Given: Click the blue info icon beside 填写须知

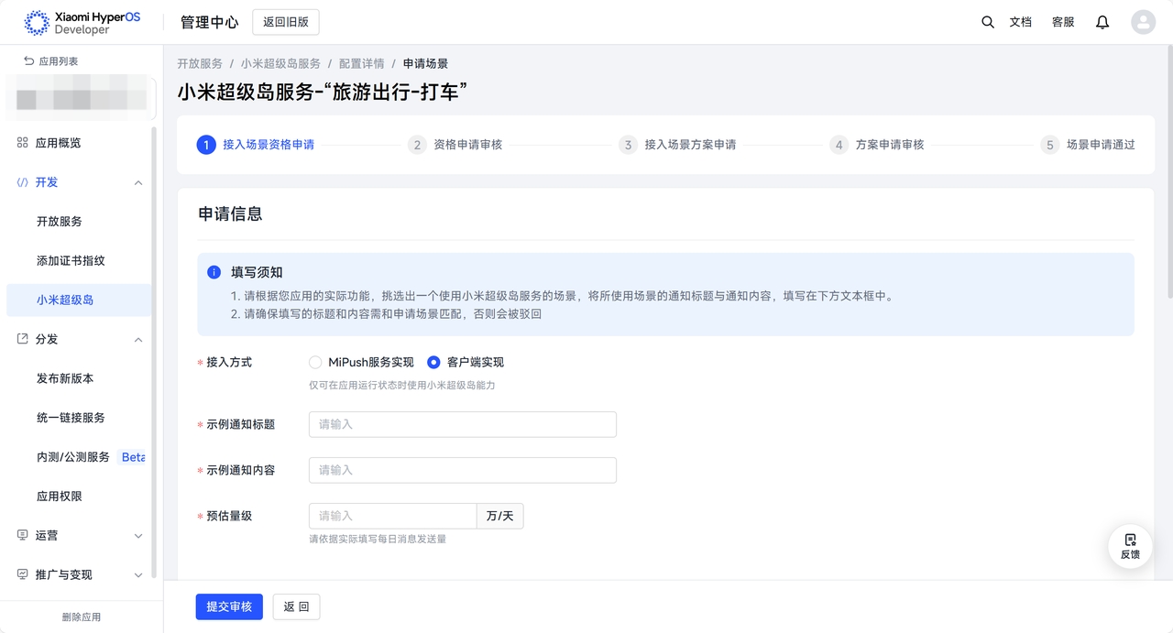Looking at the screenshot, I should coord(214,272).
